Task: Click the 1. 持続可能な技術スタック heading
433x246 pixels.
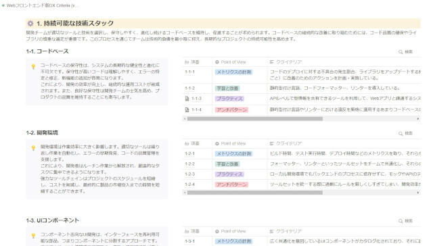Action: pos(75,24)
